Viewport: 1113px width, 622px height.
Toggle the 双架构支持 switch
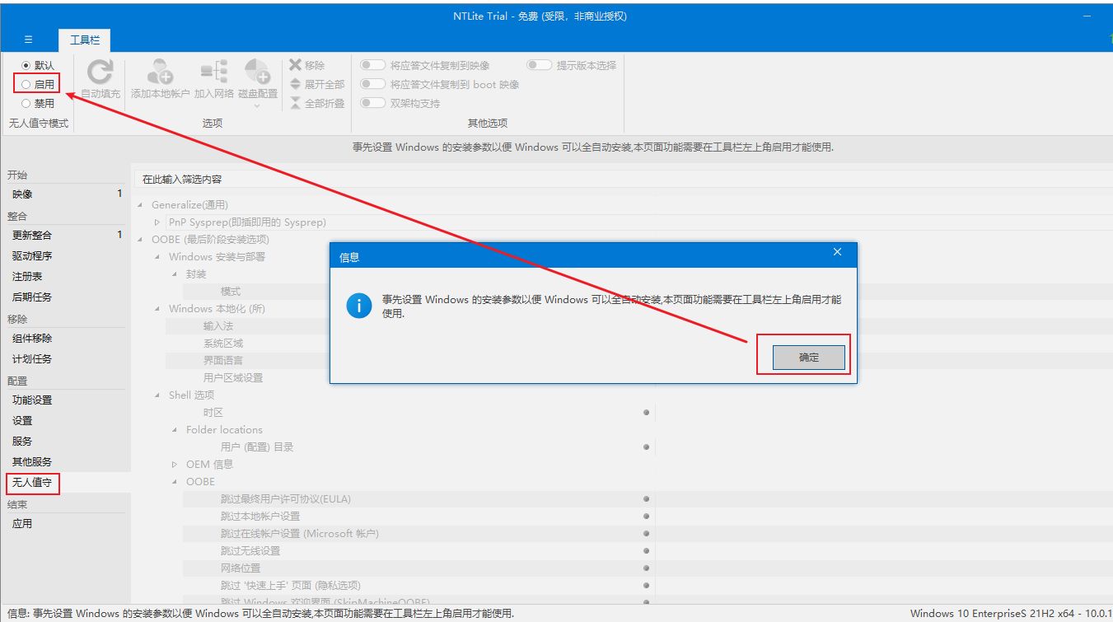(x=373, y=103)
